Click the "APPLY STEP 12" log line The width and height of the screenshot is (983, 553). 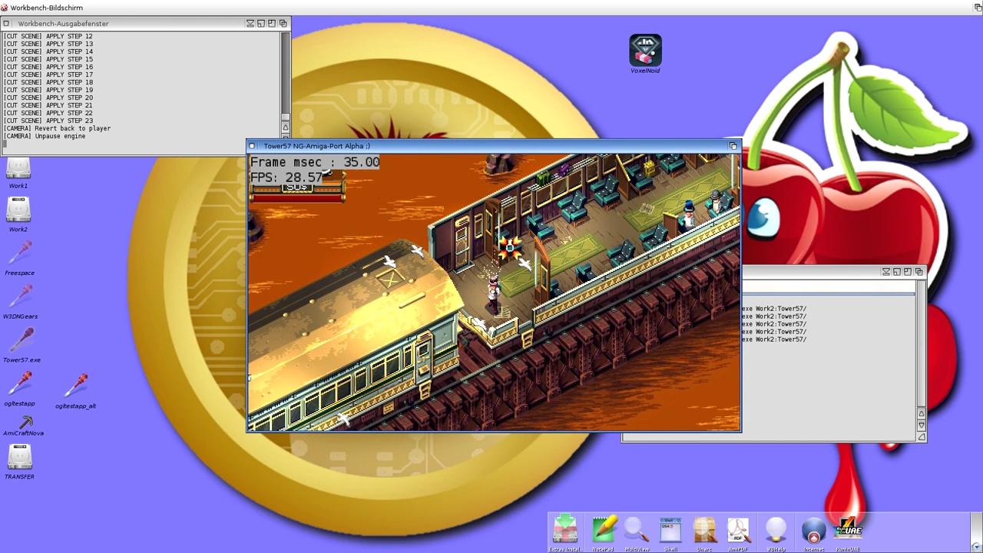click(48, 36)
